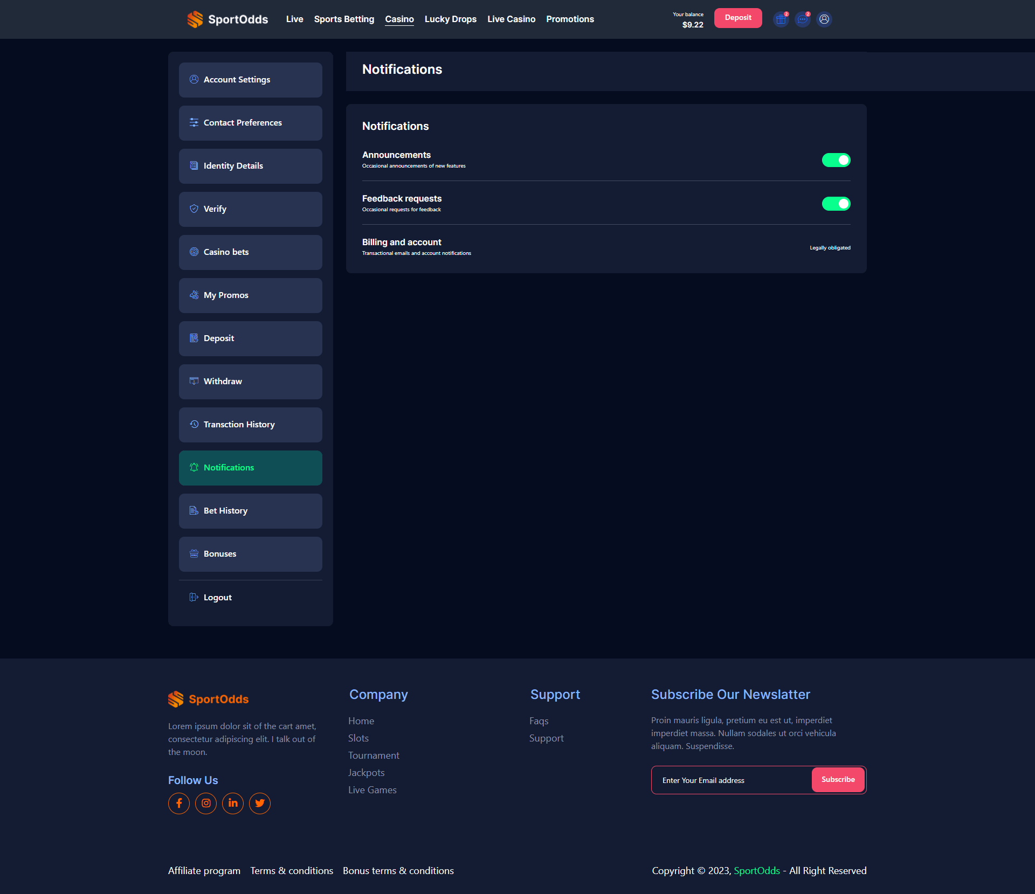The width and height of the screenshot is (1035, 894).
Task: Open the Account Settings sidebar label
Action: tap(237, 79)
